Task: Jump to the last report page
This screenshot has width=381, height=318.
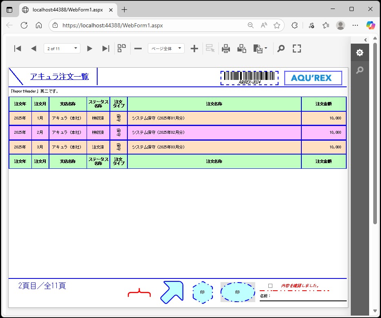Action: pos(106,49)
